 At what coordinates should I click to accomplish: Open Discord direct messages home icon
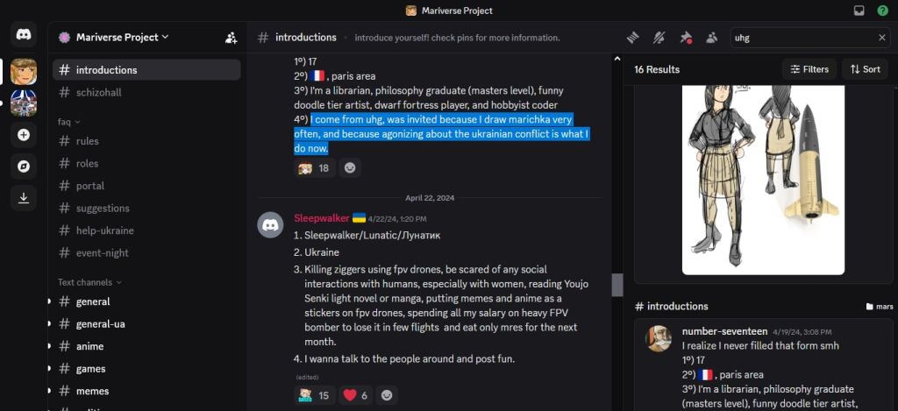(24, 35)
